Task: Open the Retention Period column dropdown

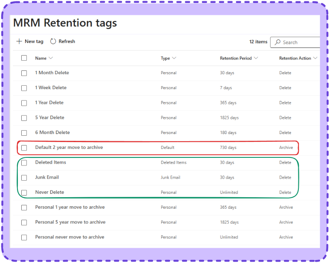Action: click(x=256, y=58)
